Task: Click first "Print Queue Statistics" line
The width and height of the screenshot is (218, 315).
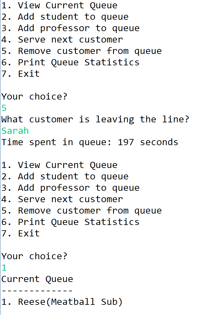Action: pyautogui.click(x=71, y=62)
